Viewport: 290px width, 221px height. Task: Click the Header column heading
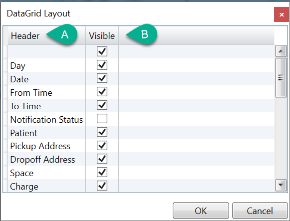coord(25,35)
